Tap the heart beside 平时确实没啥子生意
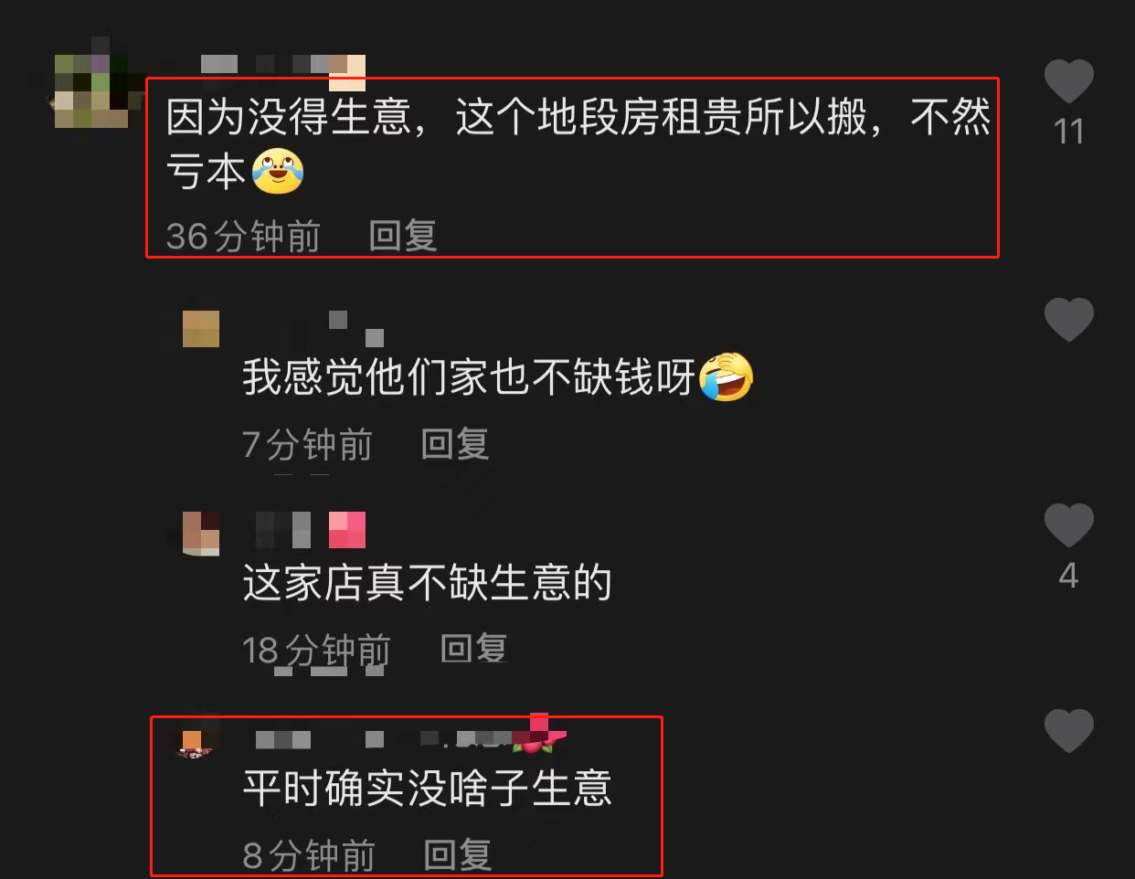This screenshot has height=879, width=1135. pyautogui.click(x=1068, y=731)
